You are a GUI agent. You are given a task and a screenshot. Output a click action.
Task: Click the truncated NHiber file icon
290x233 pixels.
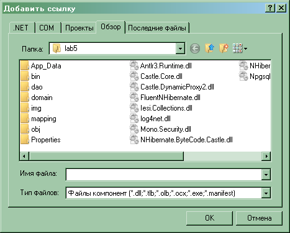tap(243, 66)
